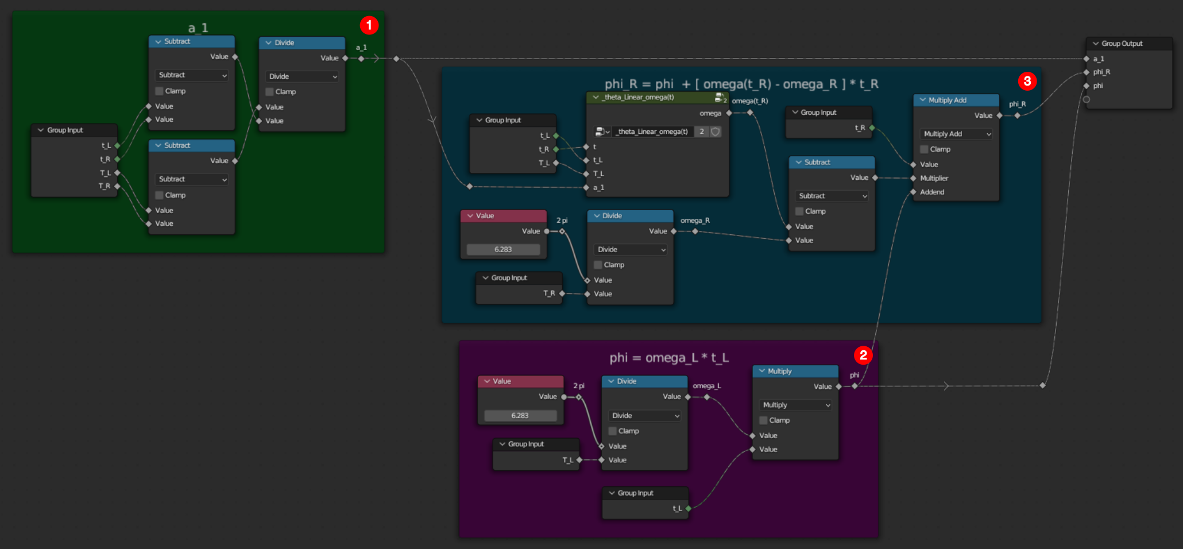Enable Clamp on the Divide node outputting omega_R
The width and height of the screenshot is (1183, 549).
(598, 265)
